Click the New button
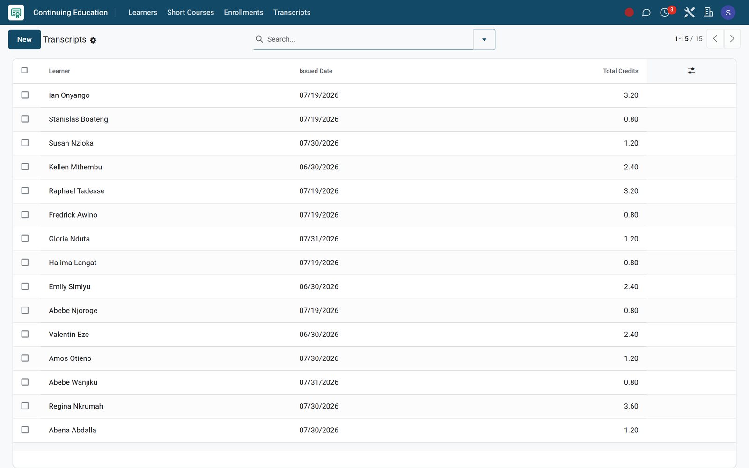Image resolution: width=749 pixels, height=468 pixels. click(24, 39)
